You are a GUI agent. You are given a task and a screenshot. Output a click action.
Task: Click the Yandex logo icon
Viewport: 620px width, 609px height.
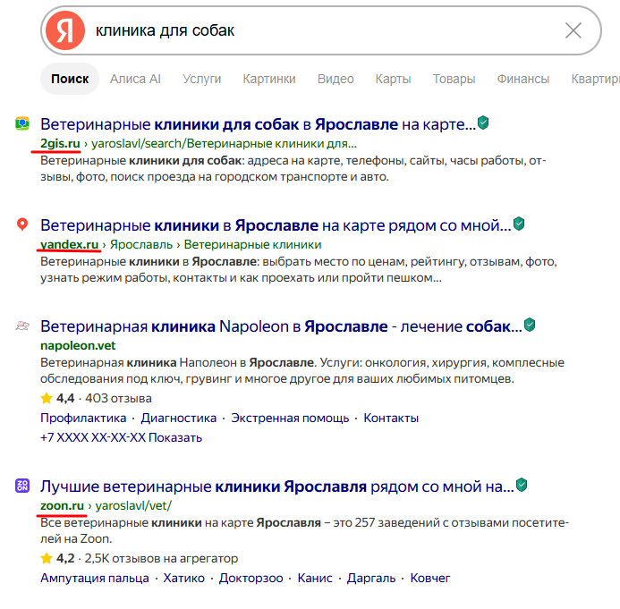point(65,30)
